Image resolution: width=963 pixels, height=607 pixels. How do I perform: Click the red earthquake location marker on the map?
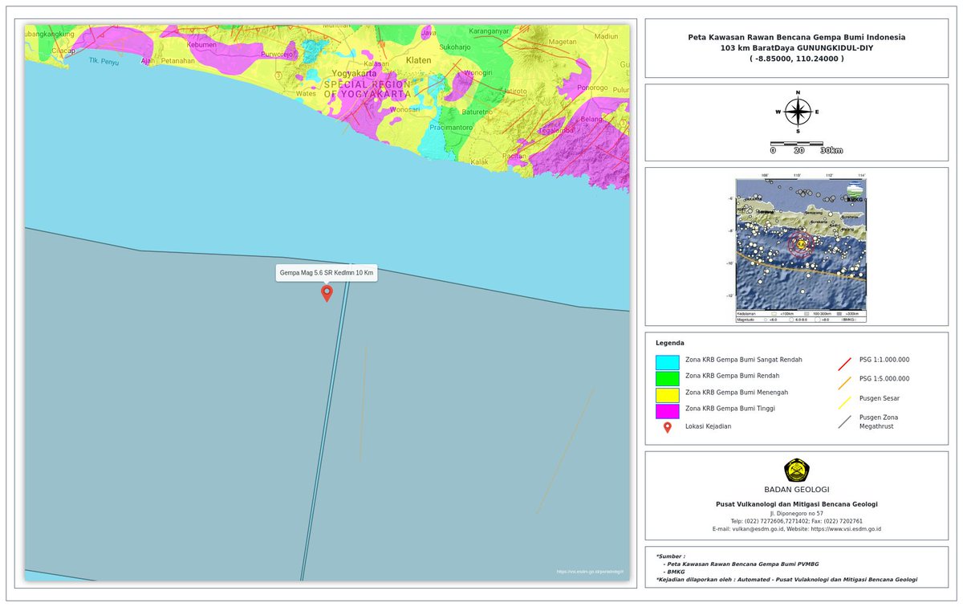click(327, 293)
